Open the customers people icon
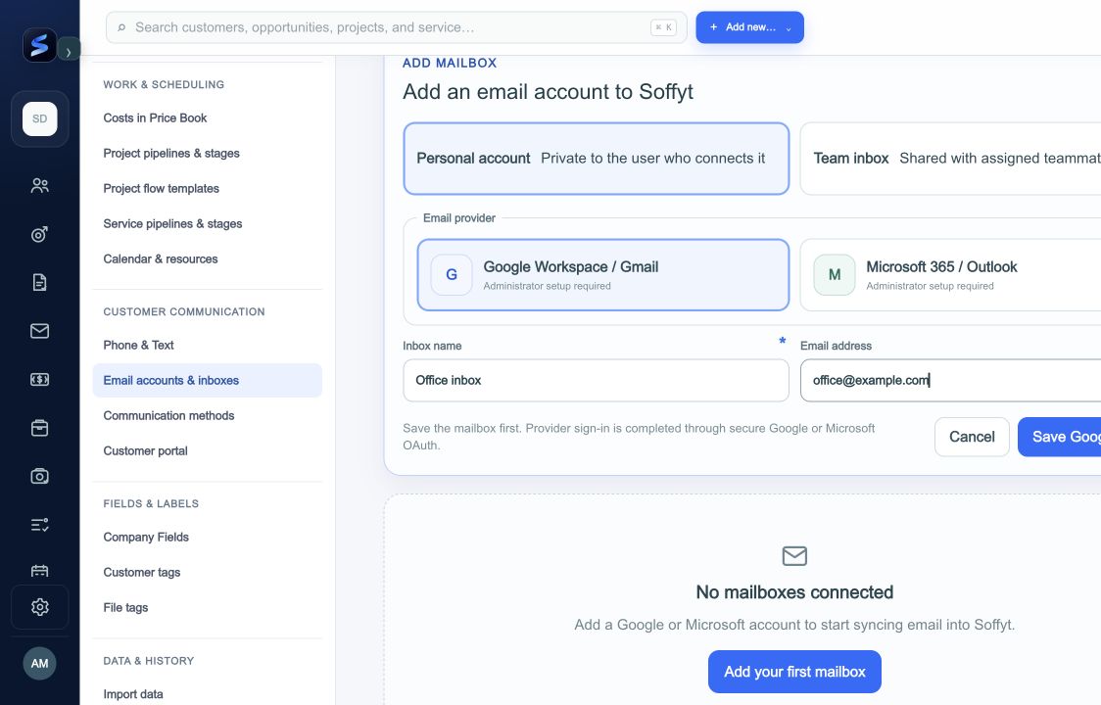 click(x=40, y=185)
